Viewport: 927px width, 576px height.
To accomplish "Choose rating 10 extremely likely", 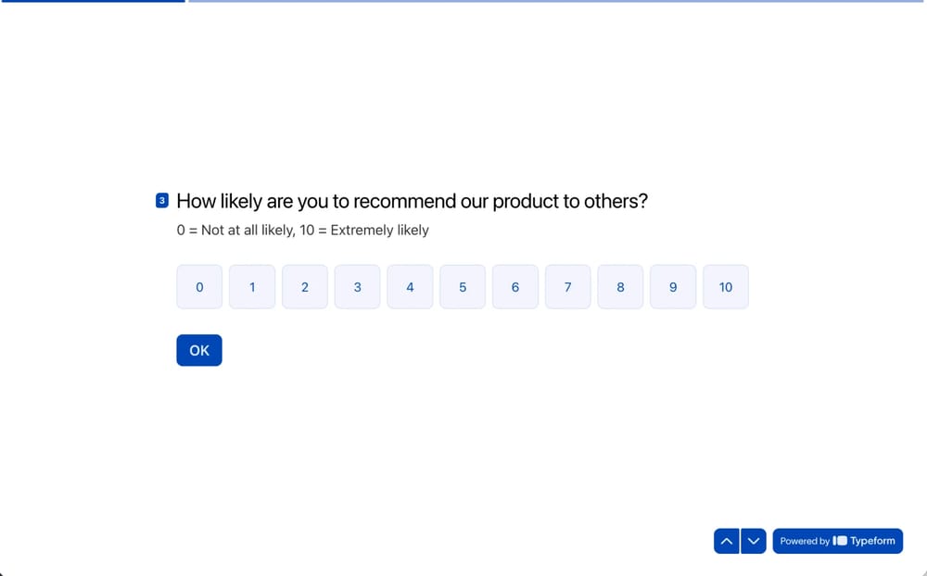I will click(x=726, y=287).
